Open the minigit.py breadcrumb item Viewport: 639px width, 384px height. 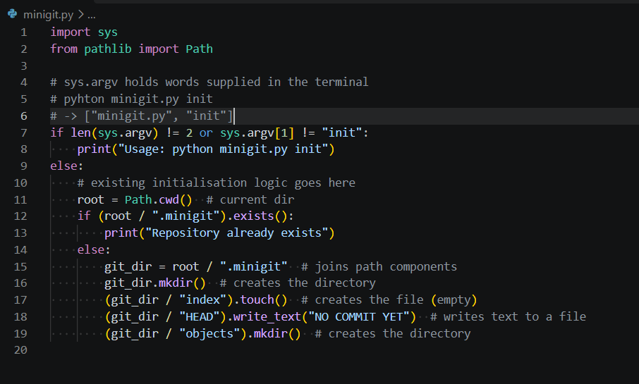point(48,15)
